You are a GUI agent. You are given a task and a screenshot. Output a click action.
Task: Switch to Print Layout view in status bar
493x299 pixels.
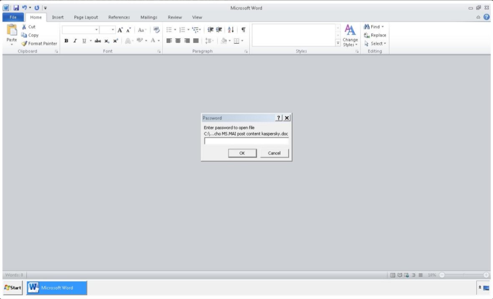pos(393,275)
